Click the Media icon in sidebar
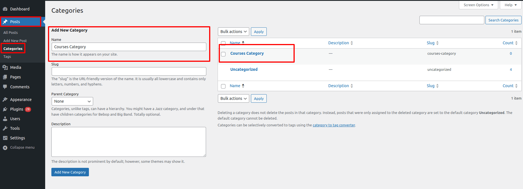Viewport: 523px width, 189px height. (x=5, y=67)
